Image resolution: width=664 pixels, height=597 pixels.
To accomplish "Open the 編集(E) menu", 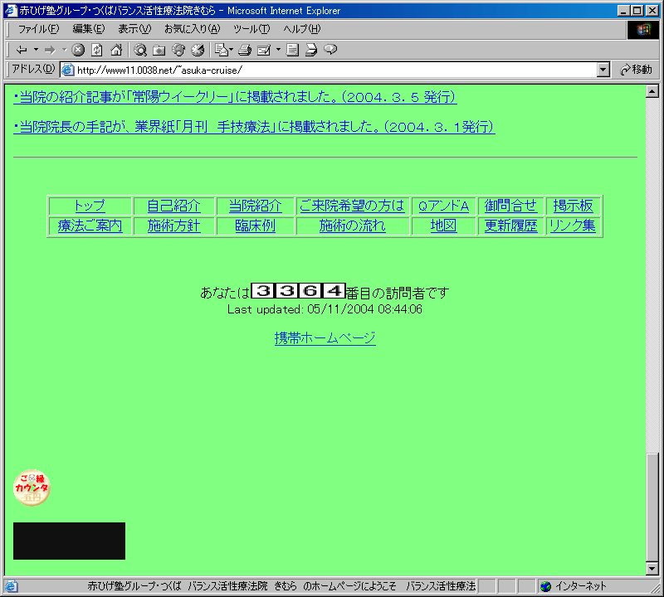I will 89,29.
